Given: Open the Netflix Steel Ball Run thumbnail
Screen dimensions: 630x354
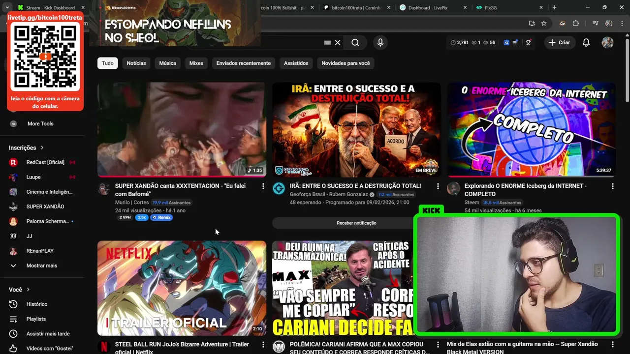Looking at the screenshot, I should pos(182,288).
